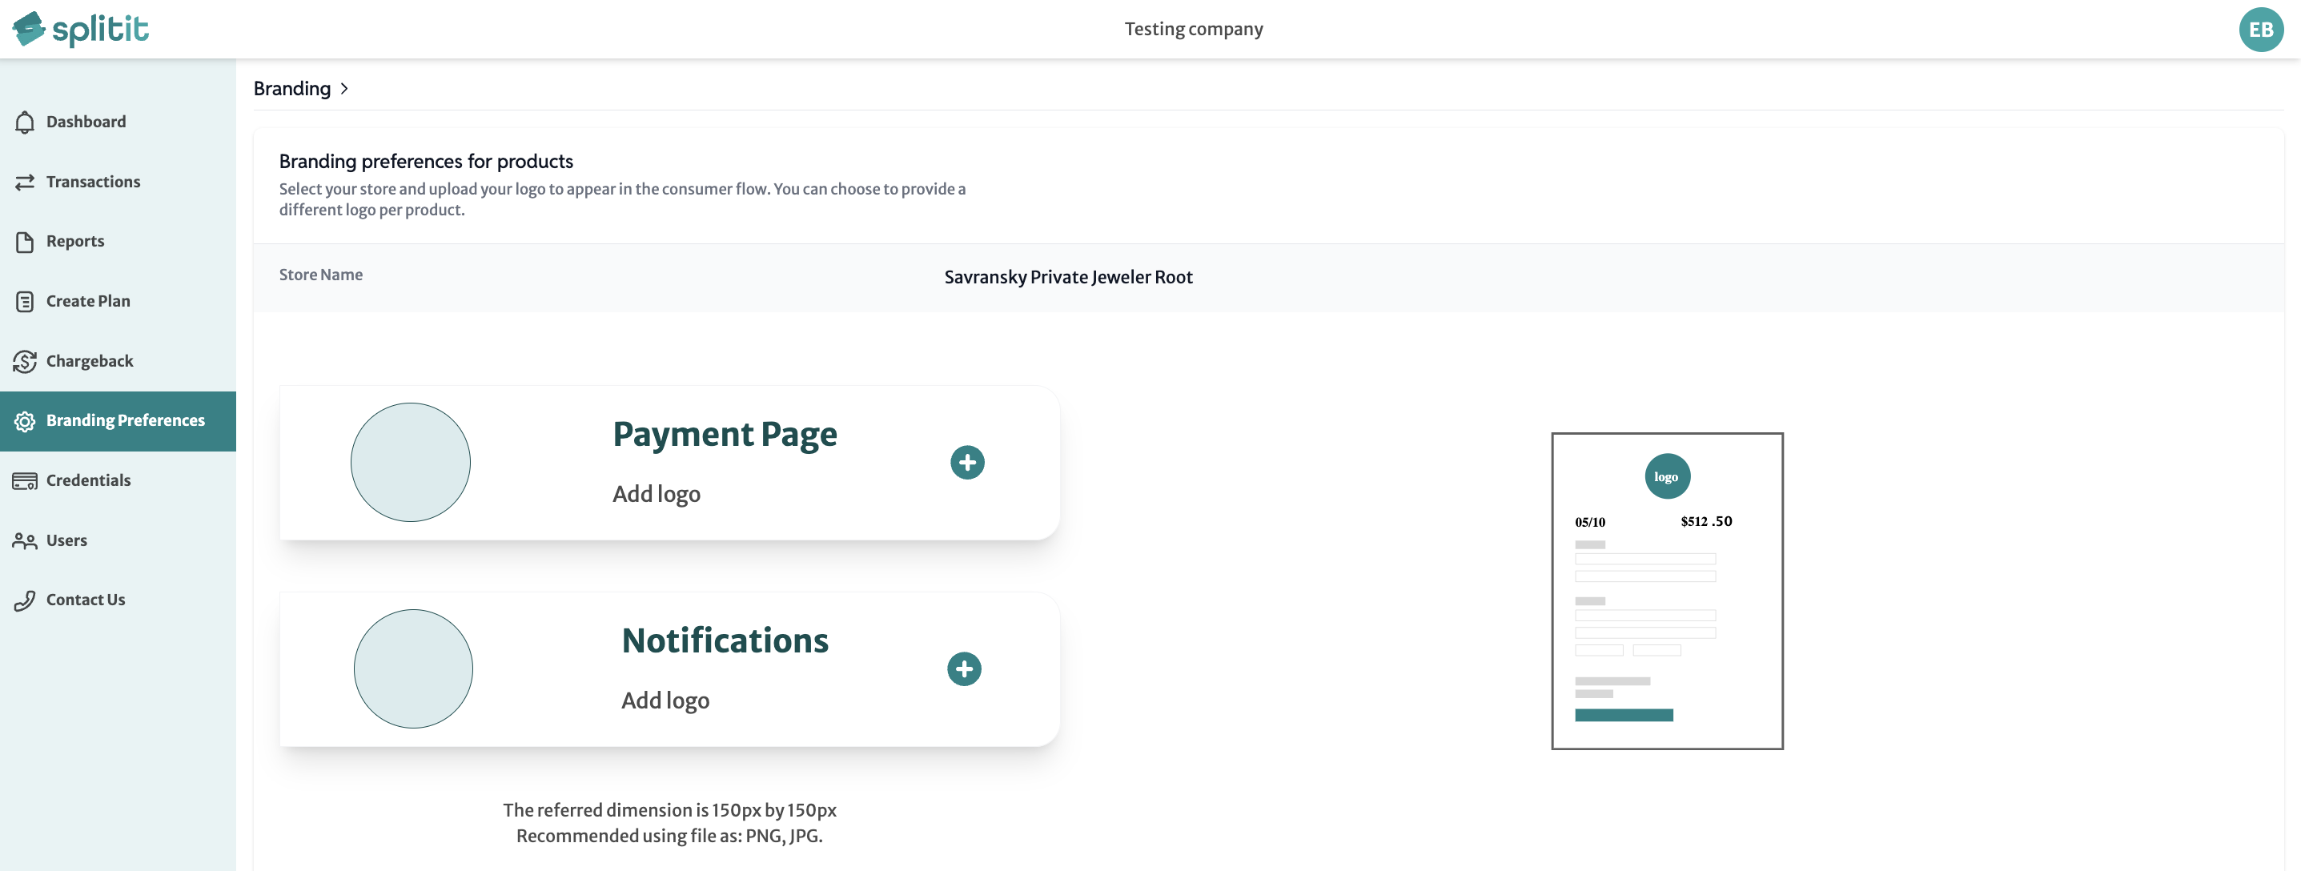This screenshot has width=2301, height=871.
Task: Expand the Branding breadcrumb chevron
Action: click(344, 88)
